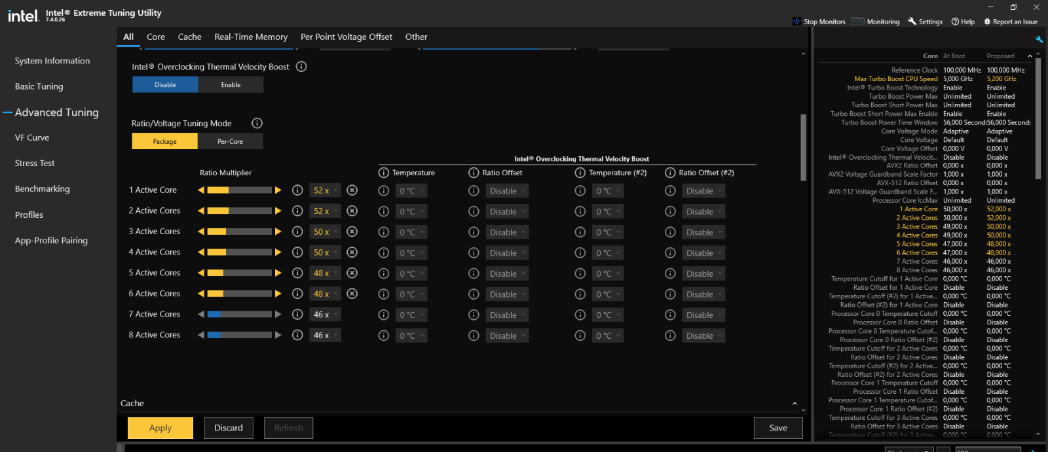Click info icon beside 7 Active Cores multiplier
This screenshot has height=452, width=1048.
[x=297, y=315]
